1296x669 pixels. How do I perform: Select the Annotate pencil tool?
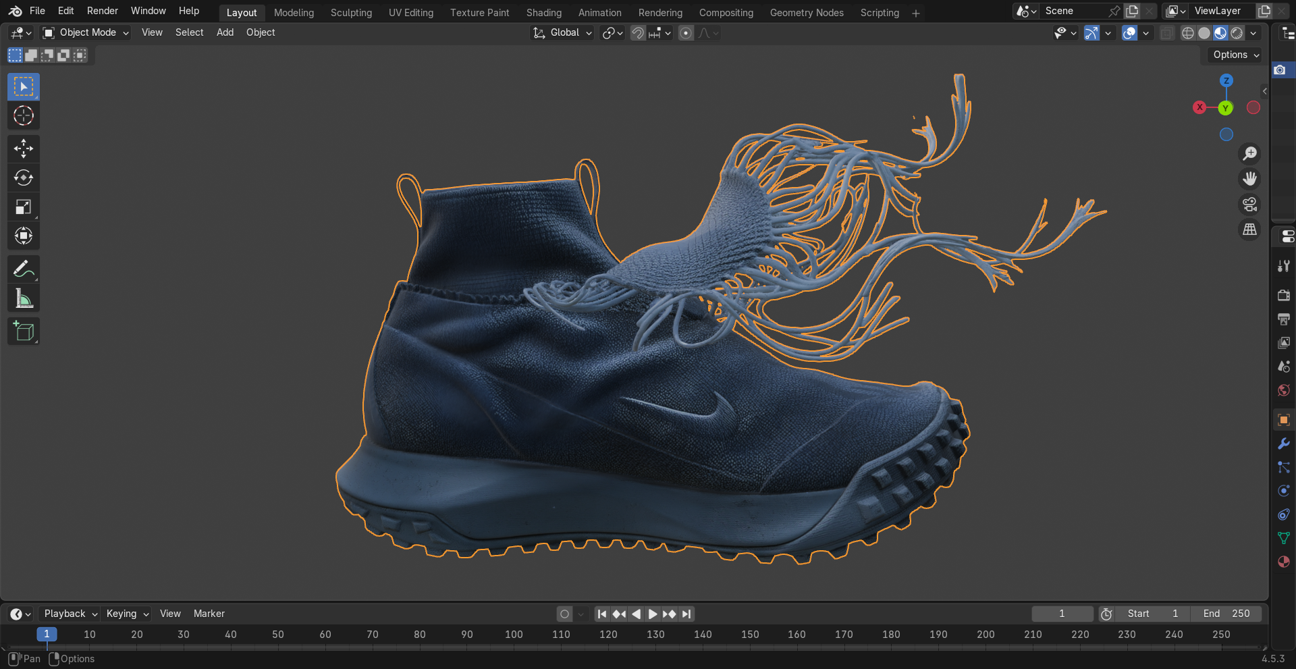[x=24, y=269]
